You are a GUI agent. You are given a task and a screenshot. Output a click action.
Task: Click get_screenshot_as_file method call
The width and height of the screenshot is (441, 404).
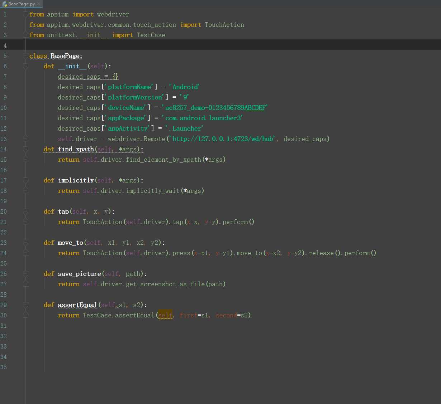[x=165, y=284]
